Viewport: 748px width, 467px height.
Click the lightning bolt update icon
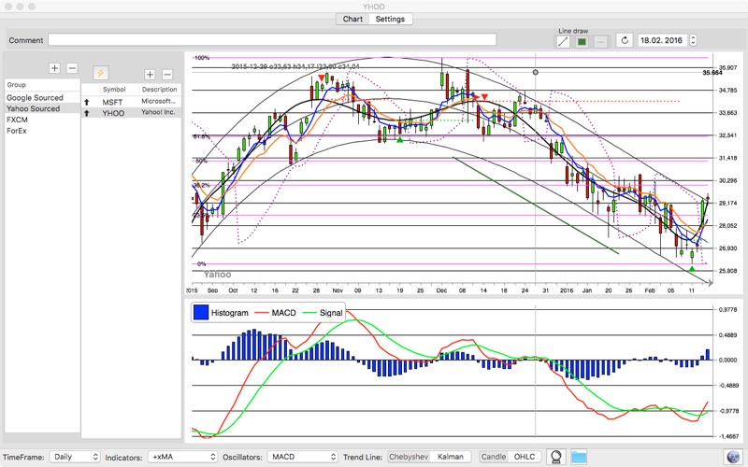pyautogui.click(x=100, y=74)
